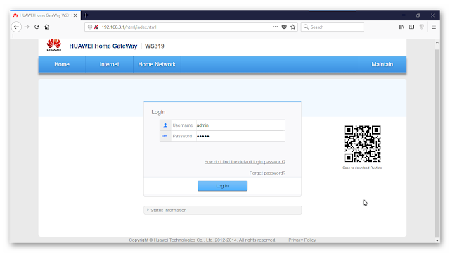Focus the Password input field
This screenshot has height=255, width=450.
tap(240, 136)
